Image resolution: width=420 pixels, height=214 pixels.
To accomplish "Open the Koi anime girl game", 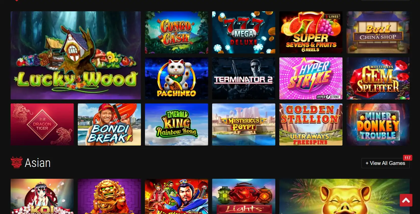I will [42, 196].
